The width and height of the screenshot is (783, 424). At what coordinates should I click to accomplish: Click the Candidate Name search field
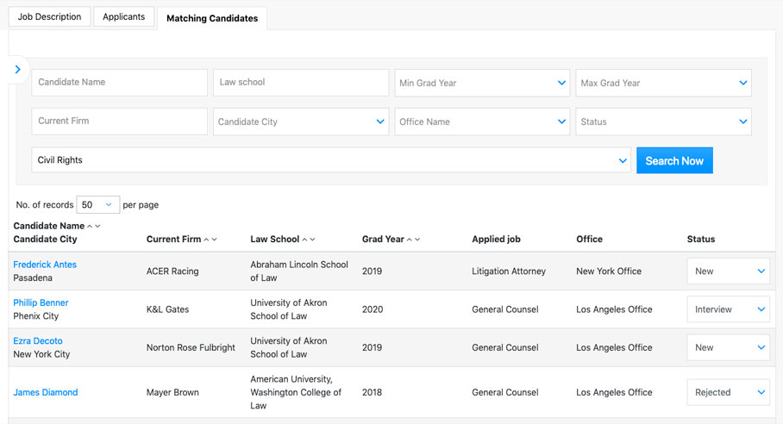(119, 83)
